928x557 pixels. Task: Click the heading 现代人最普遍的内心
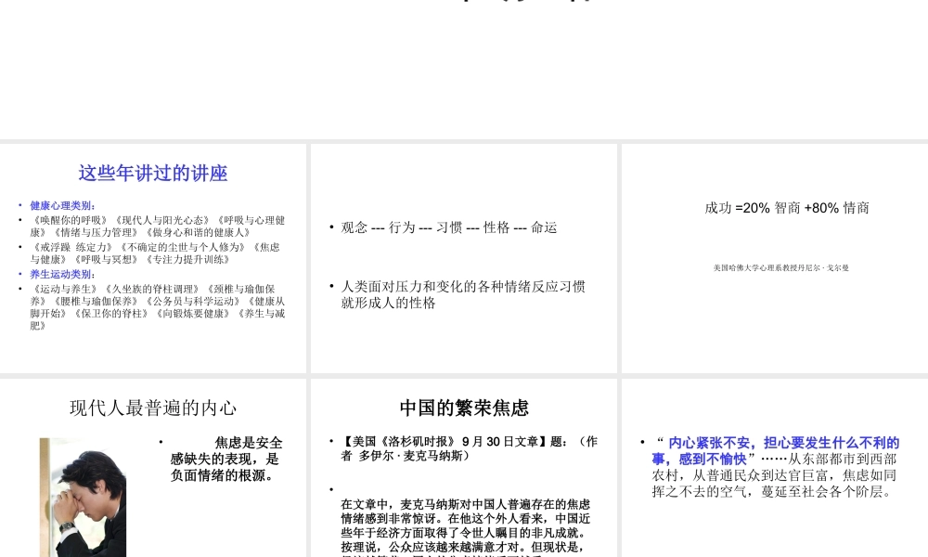coord(152,408)
